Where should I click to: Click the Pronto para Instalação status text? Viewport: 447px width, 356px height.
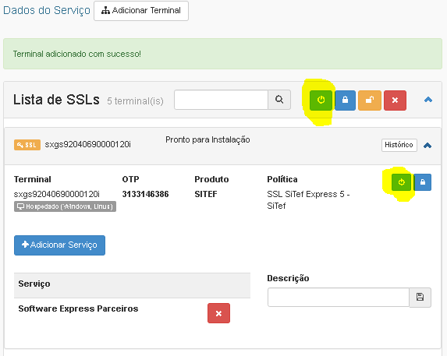click(208, 139)
